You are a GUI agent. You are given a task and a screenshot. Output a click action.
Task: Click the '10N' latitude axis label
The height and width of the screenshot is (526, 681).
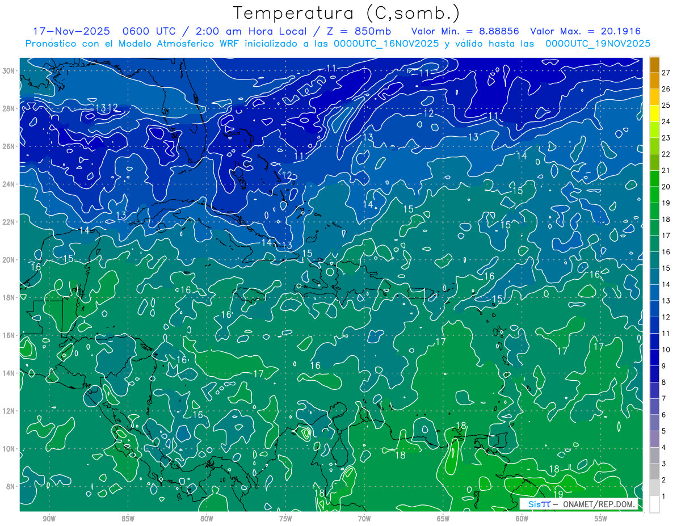(9, 449)
